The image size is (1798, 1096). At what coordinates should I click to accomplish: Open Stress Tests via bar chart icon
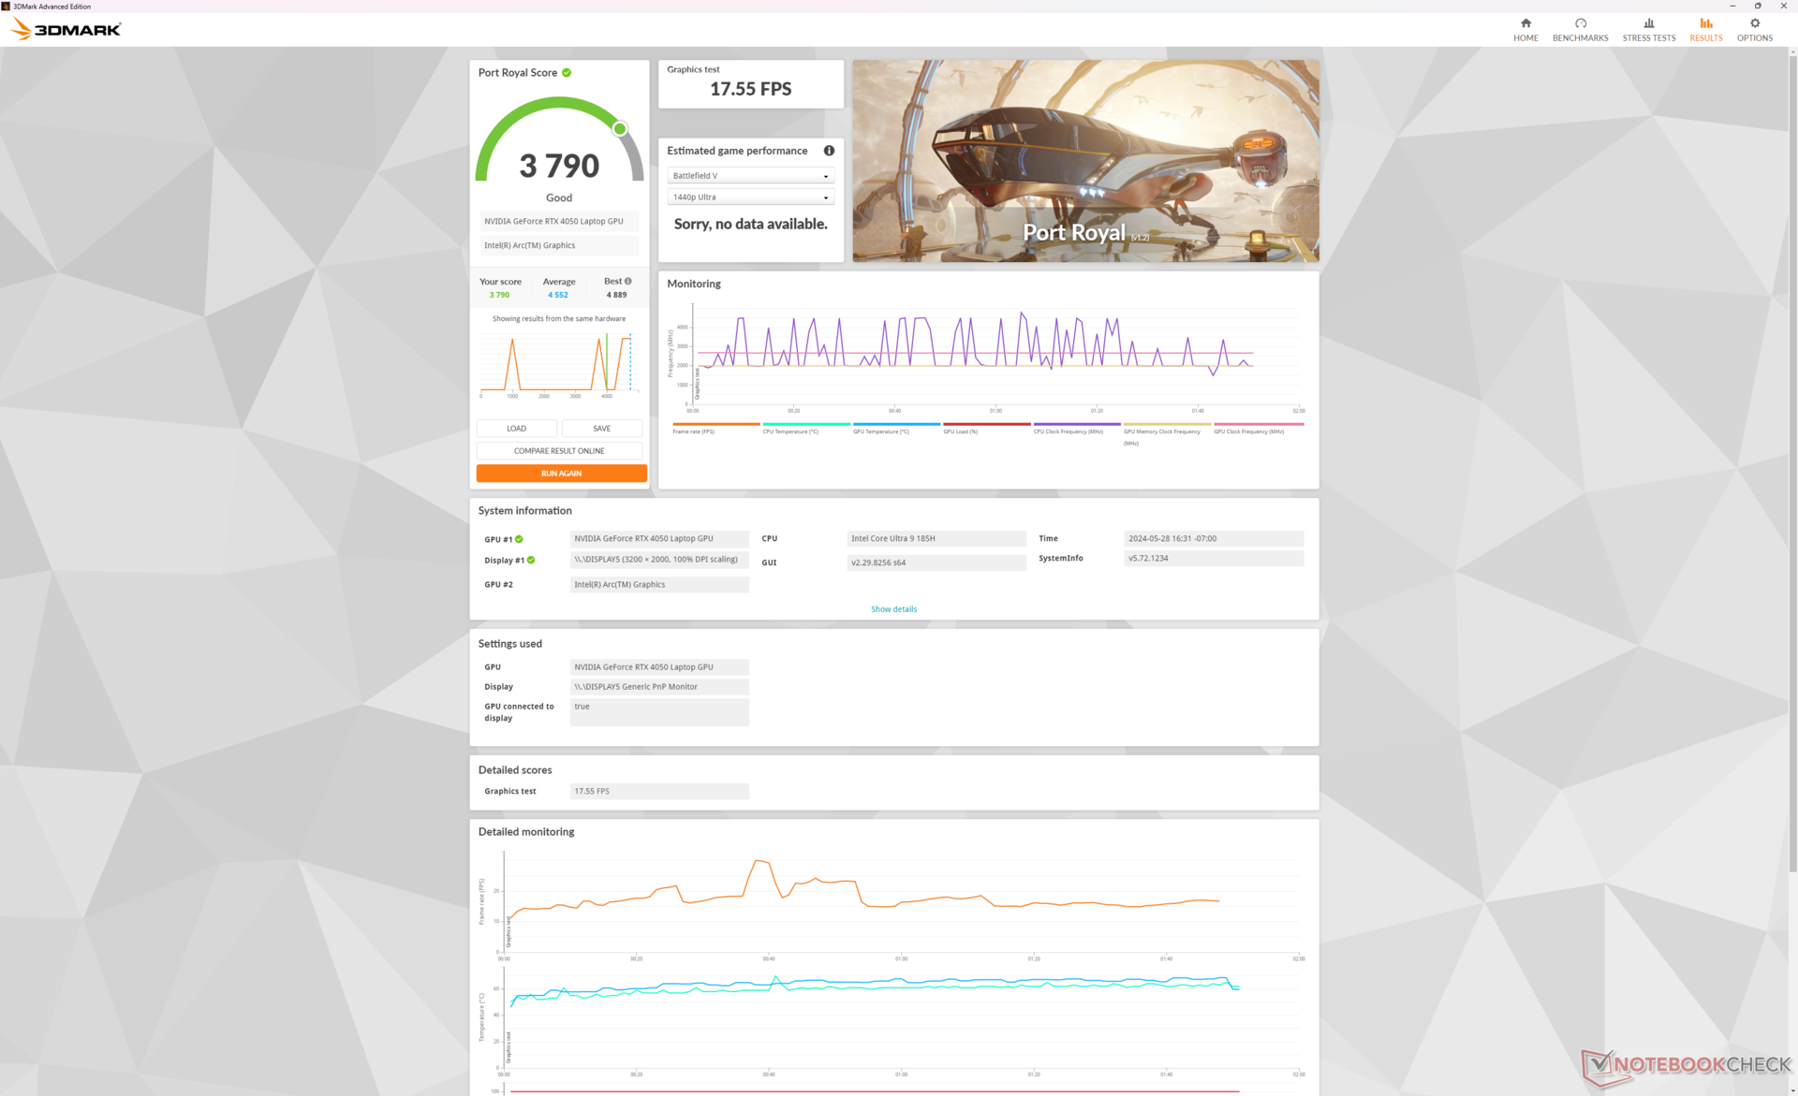1648,23
